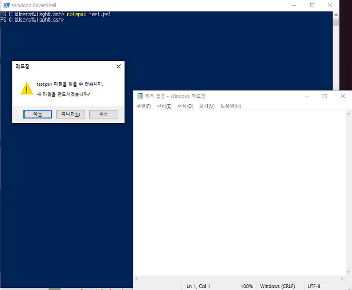
Task: Click the right arrow on the horizontal scrollbar
Action: 342,278
